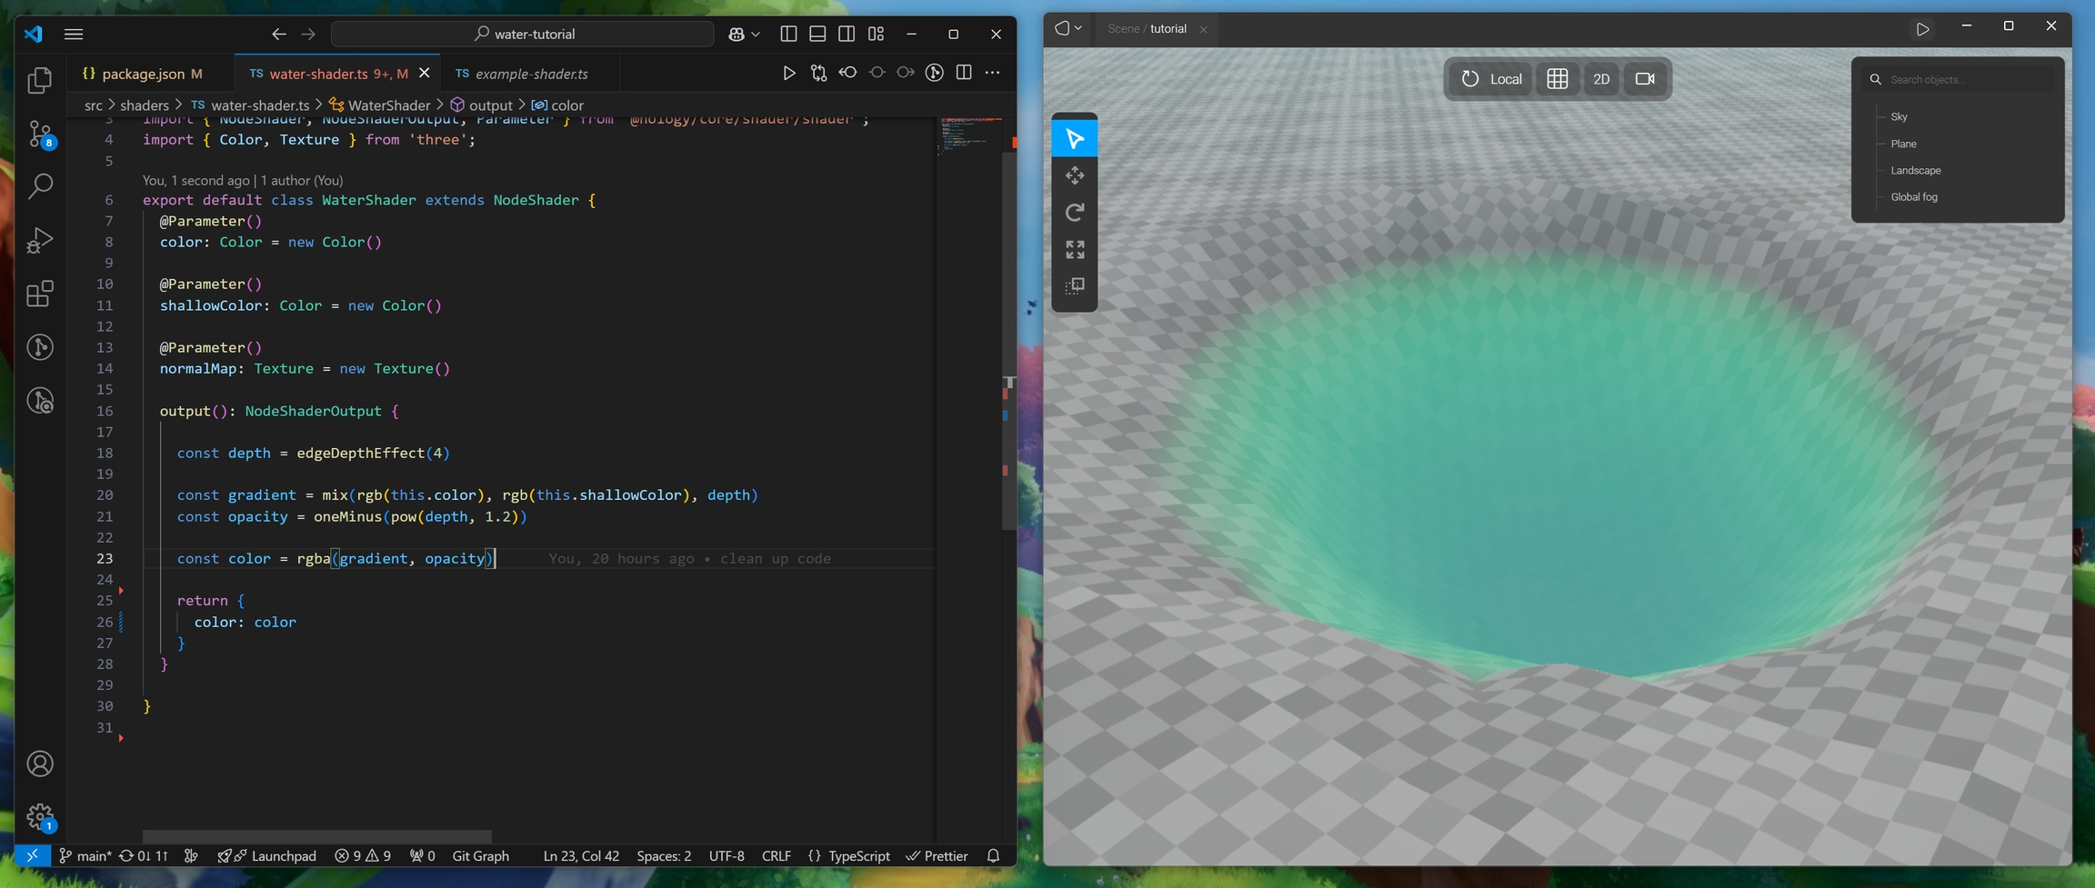
Task: Open editor More Actions ellipsis menu
Action: [x=992, y=74]
